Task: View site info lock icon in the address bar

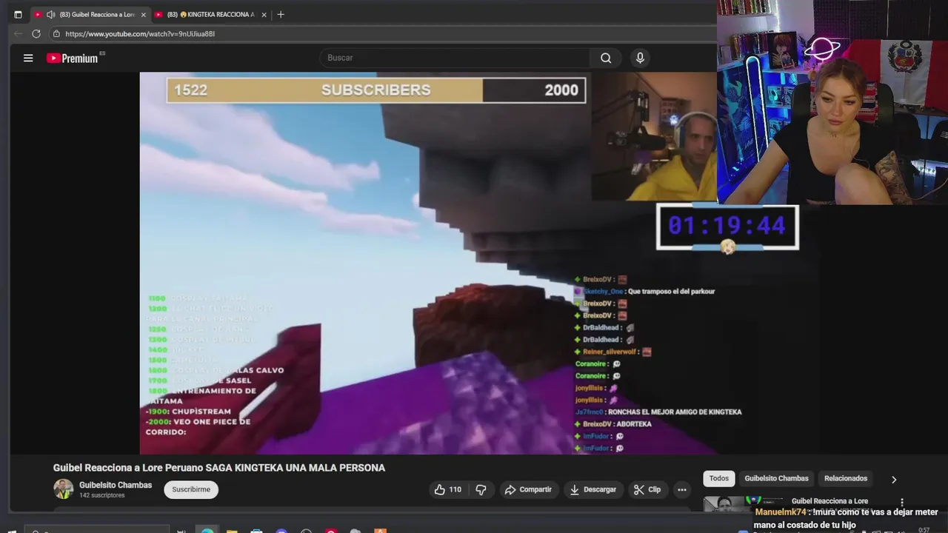Action: point(56,33)
